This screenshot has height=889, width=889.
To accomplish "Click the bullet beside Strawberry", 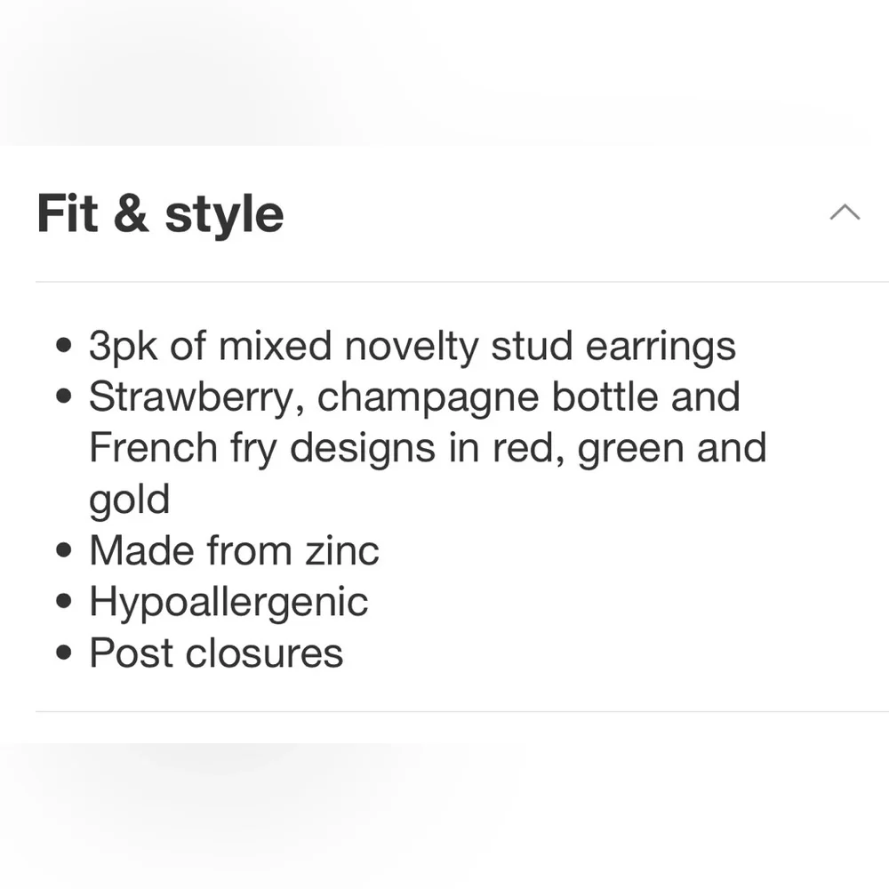I will [x=62, y=397].
